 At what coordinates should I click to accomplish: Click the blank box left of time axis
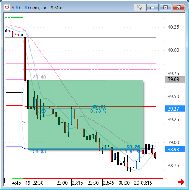(8, 182)
